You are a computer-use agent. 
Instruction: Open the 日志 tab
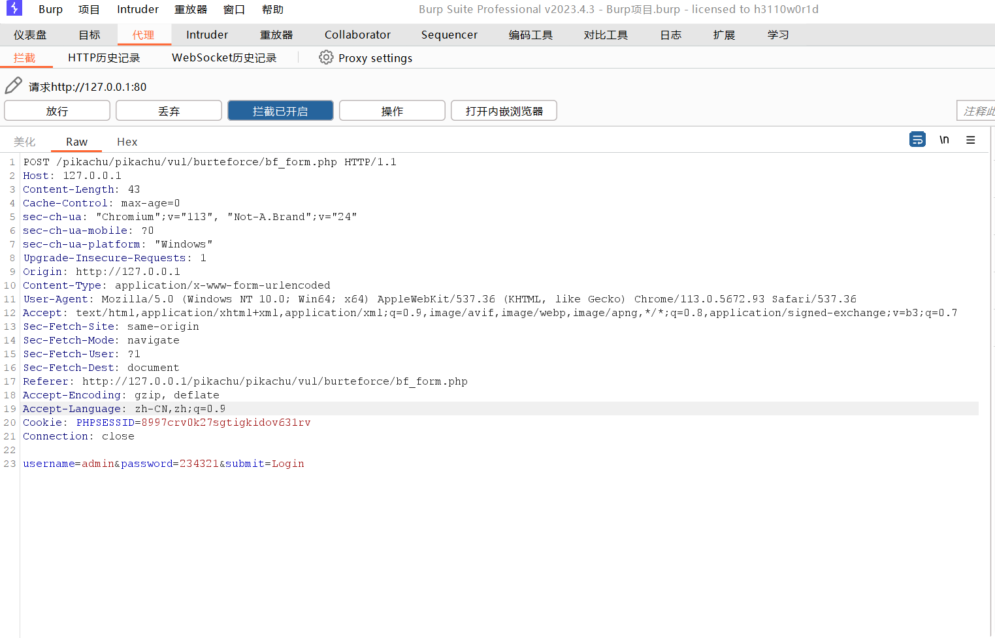pos(671,35)
